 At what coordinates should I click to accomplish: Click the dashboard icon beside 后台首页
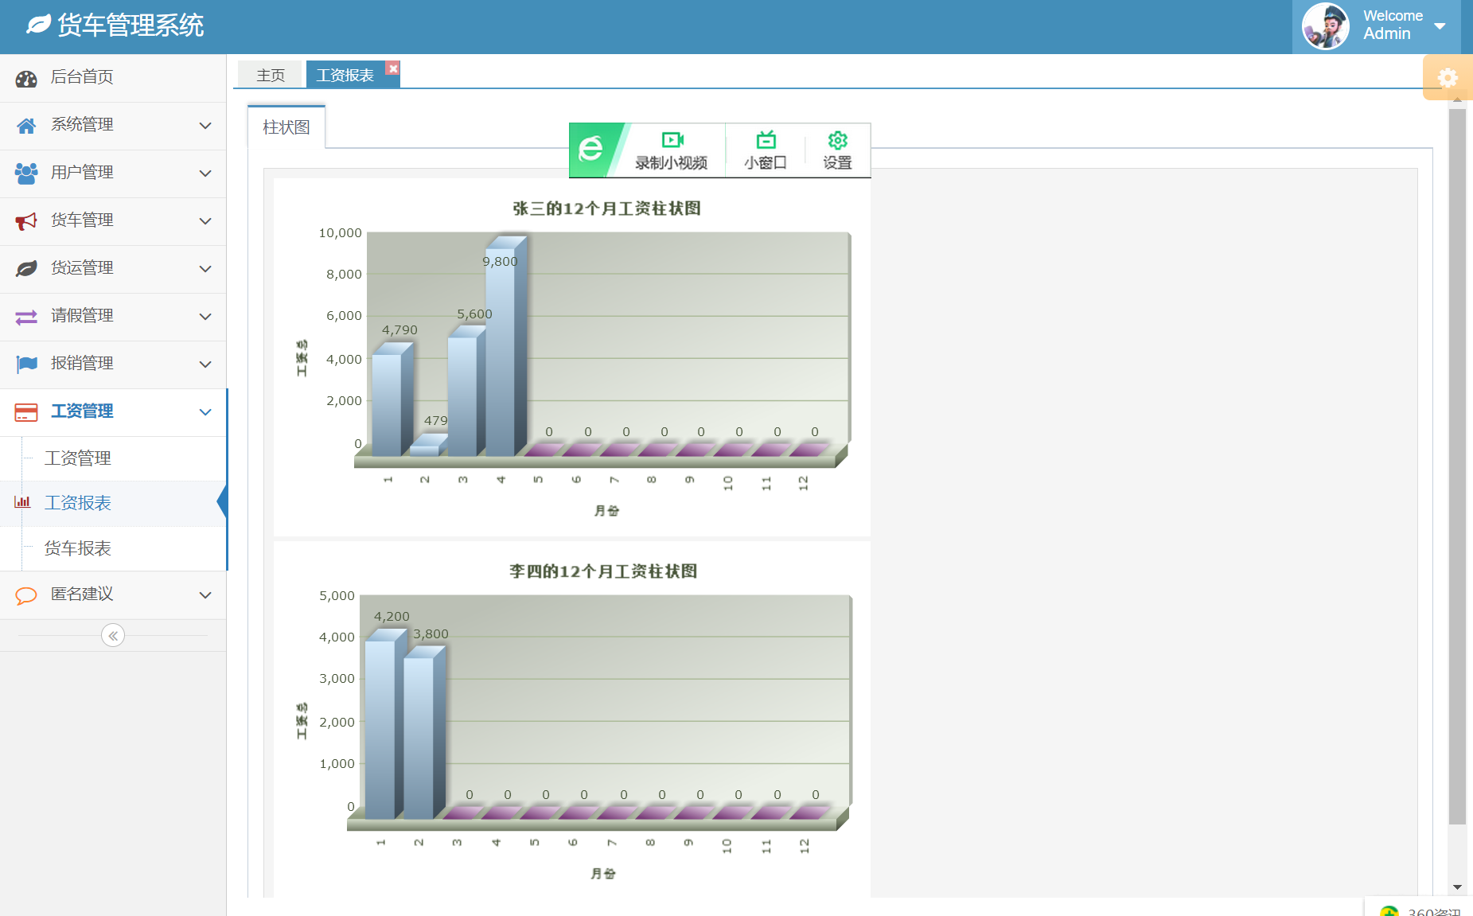point(26,78)
